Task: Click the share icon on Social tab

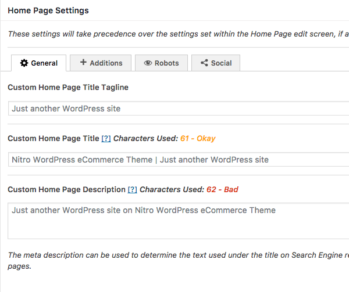Action: coord(204,63)
